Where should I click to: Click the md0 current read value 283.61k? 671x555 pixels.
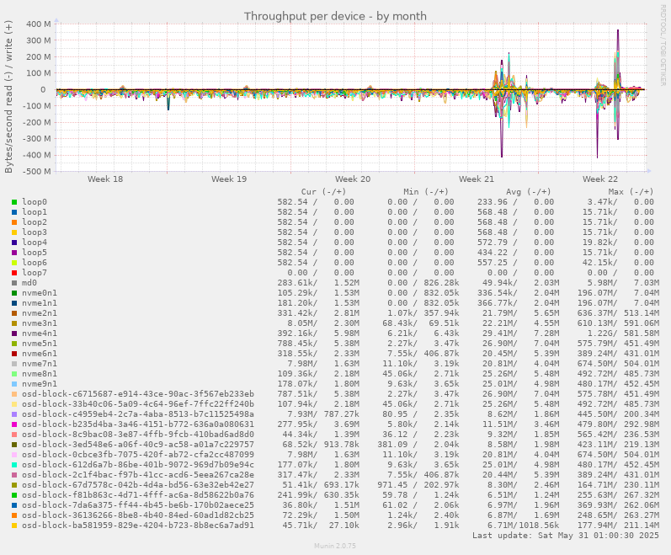tap(297, 283)
